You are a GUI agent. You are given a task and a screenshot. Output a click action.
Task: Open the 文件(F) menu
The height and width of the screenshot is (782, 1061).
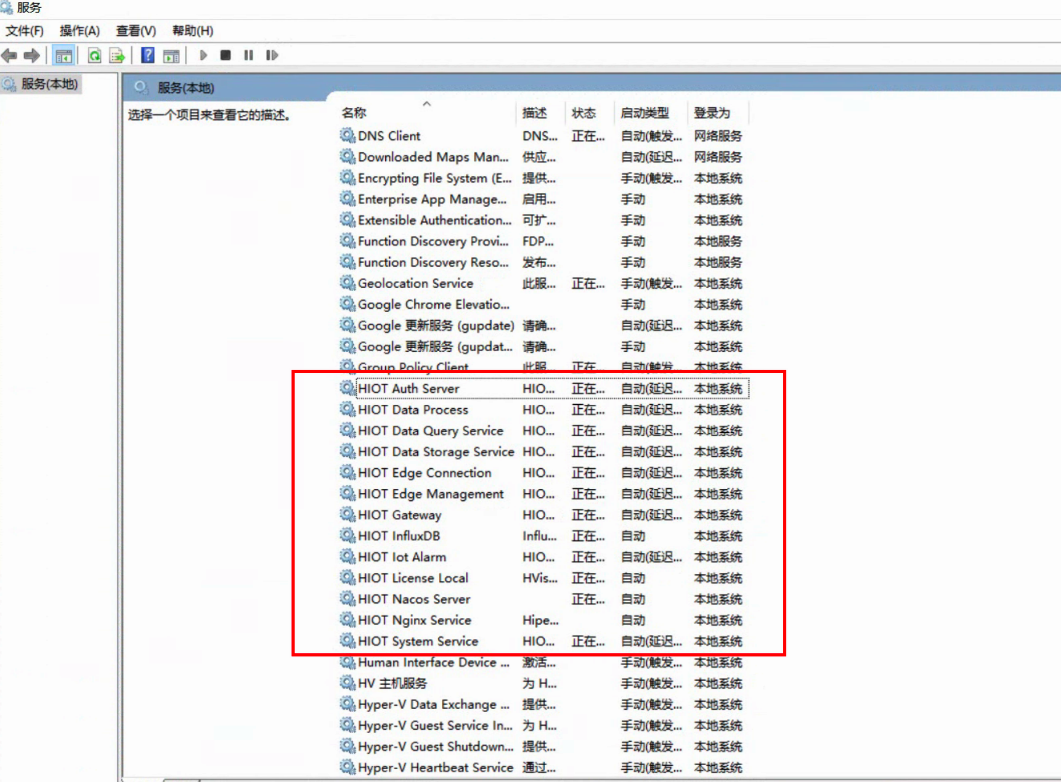[x=24, y=31]
